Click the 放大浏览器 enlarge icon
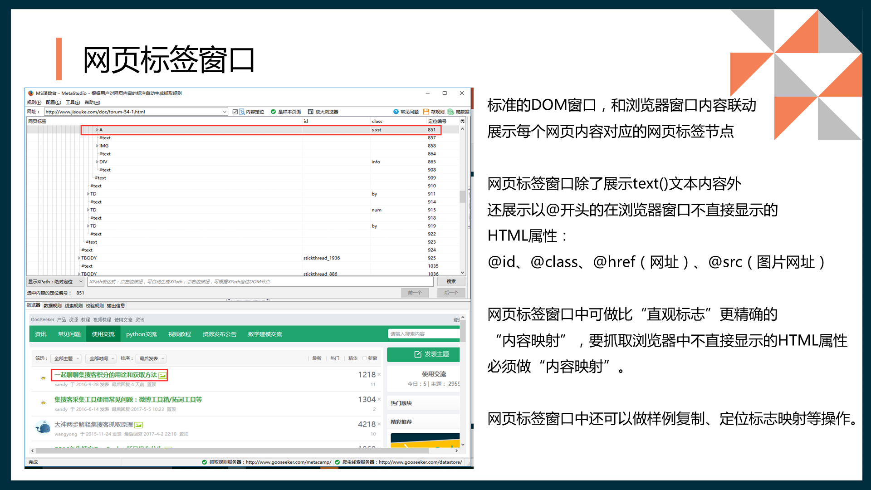The image size is (871, 490). (311, 112)
